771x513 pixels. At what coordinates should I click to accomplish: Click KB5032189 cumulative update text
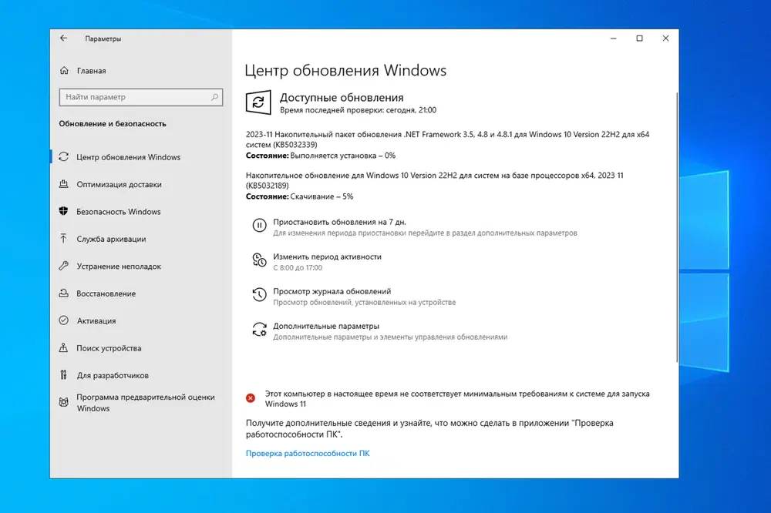click(435, 180)
